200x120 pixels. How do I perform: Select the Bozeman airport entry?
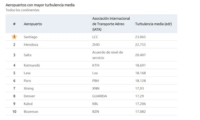coord(31,112)
